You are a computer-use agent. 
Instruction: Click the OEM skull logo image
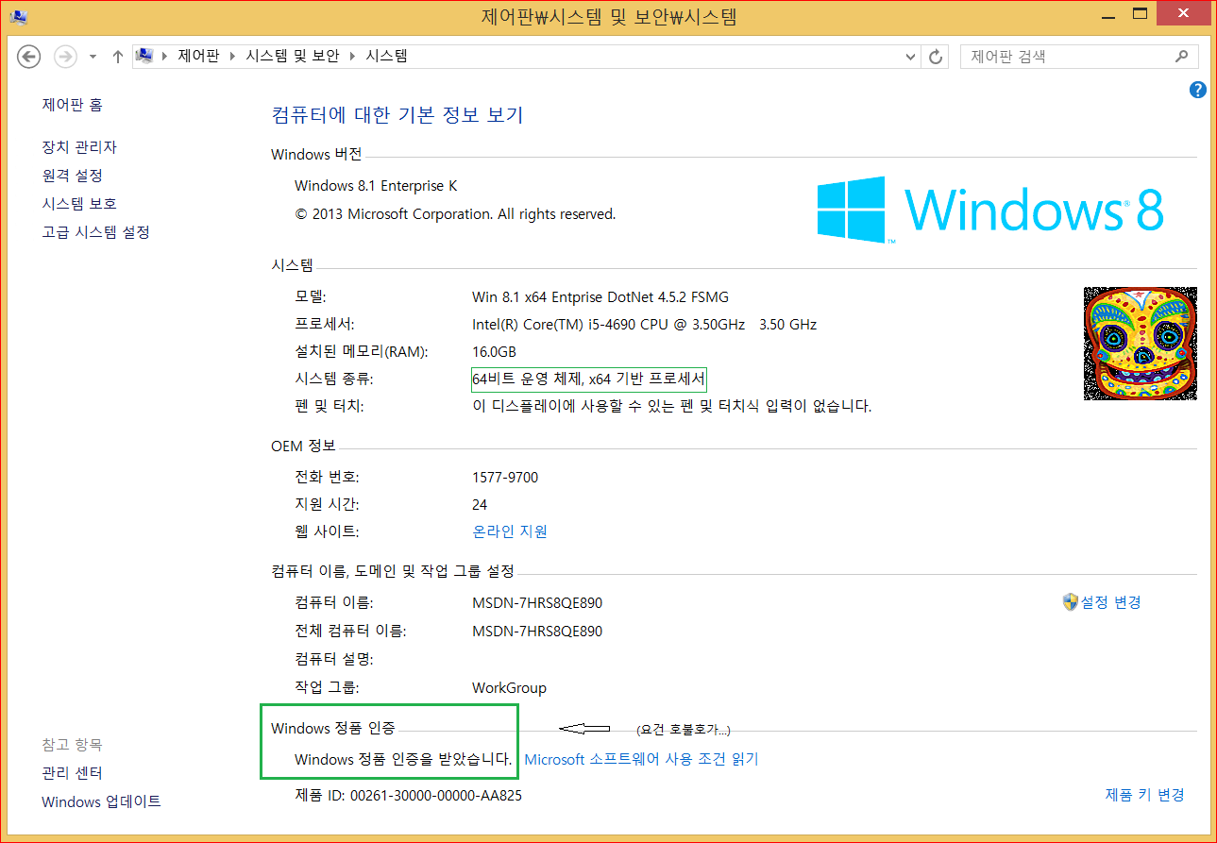point(1141,344)
